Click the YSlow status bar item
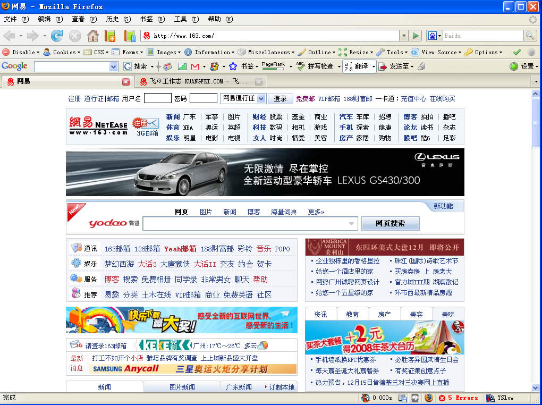 tap(499, 398)
